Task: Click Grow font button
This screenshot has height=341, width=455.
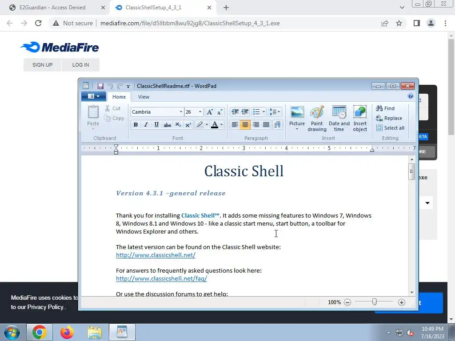Action: click(x=210, y=112)
